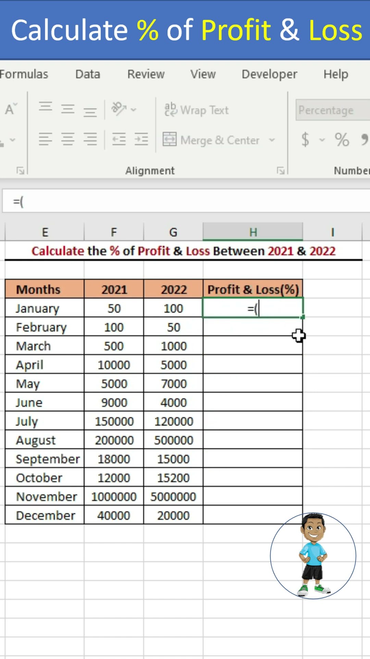Viewport: 370px width, 659px height.
Task: Open the Developer tab
Action: (270, 74)
